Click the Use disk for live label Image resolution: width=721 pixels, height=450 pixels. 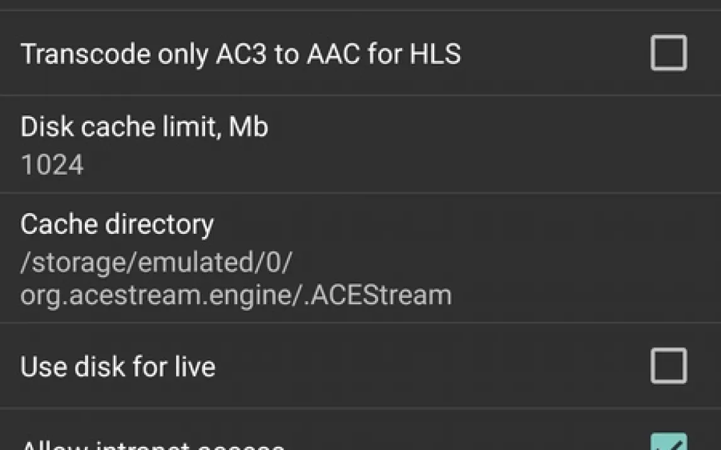click(x=118, y=366)
